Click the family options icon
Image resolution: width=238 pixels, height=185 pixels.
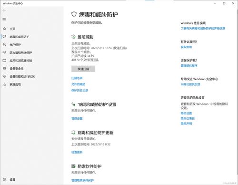click(x=4, y=84)
